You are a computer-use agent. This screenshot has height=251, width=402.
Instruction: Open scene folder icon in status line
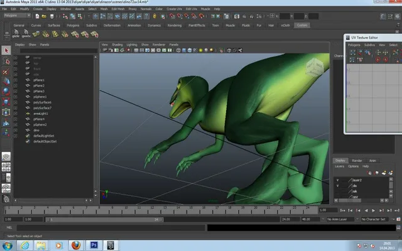pos(44,16)
